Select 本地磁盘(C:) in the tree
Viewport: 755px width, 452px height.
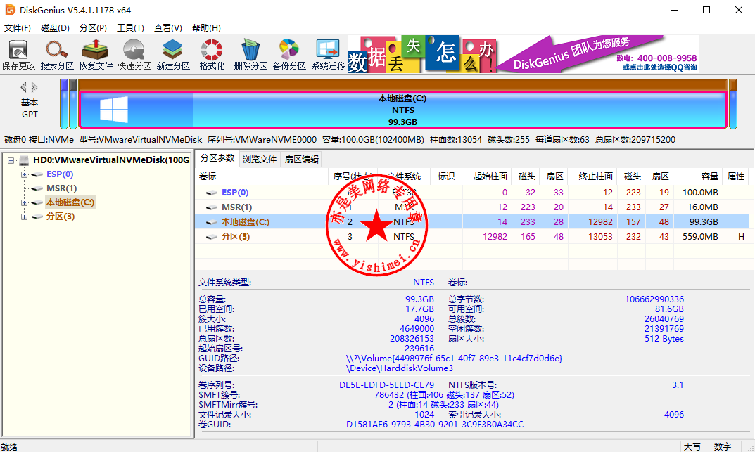click(70, 202)
